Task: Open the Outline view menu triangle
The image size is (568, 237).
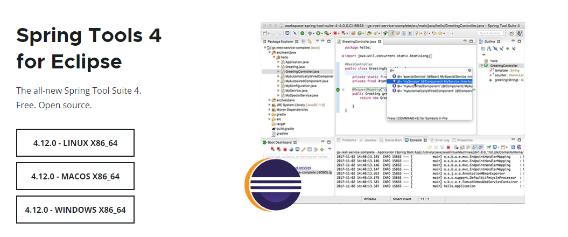Action: (483, 55)
